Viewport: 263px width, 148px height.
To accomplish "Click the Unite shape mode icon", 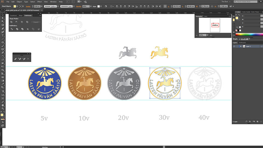I will tap(11, 22).
